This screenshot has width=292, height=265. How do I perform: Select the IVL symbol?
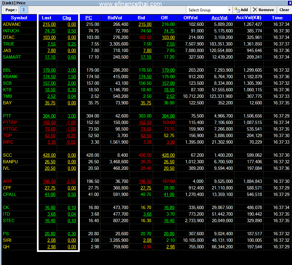tap(6, 168)
